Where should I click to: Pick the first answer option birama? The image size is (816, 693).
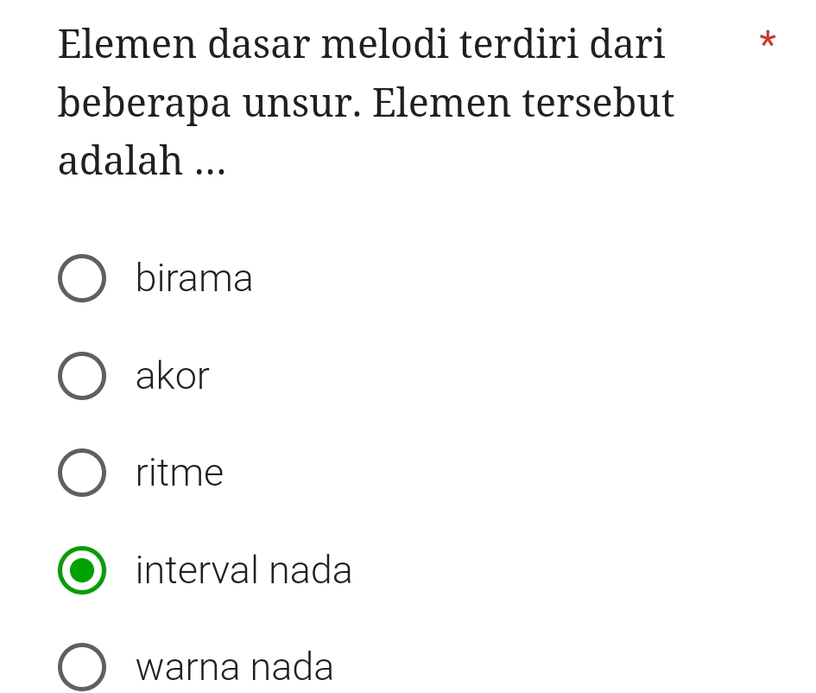(82, 278)
